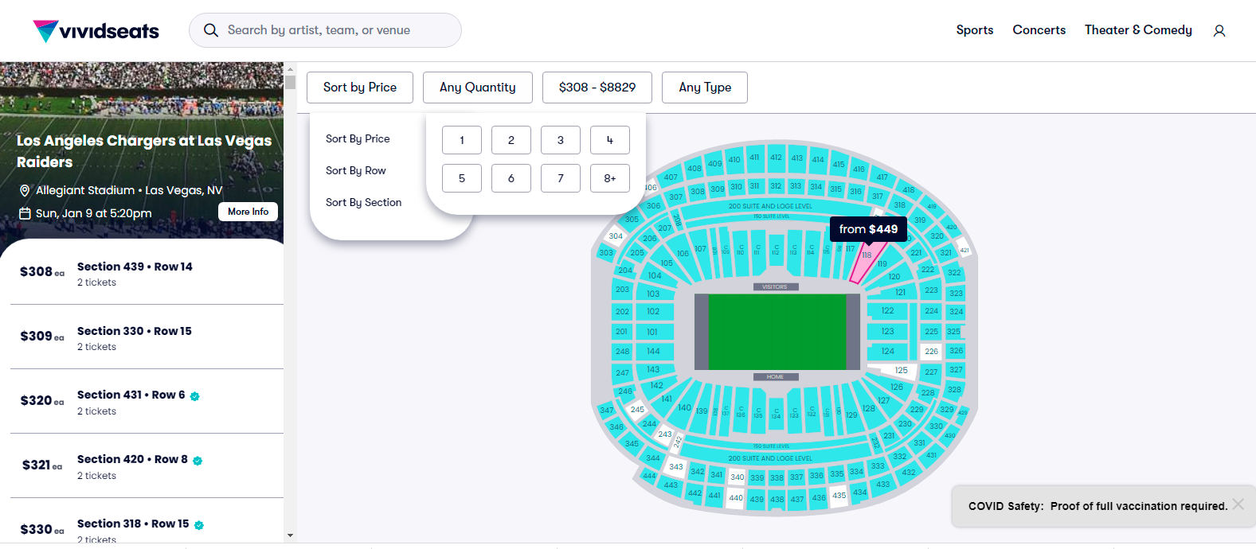Choose Sort By Section option

pos(363,202)
